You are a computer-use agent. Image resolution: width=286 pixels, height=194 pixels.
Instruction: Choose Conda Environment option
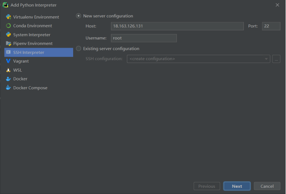[39, 26]
